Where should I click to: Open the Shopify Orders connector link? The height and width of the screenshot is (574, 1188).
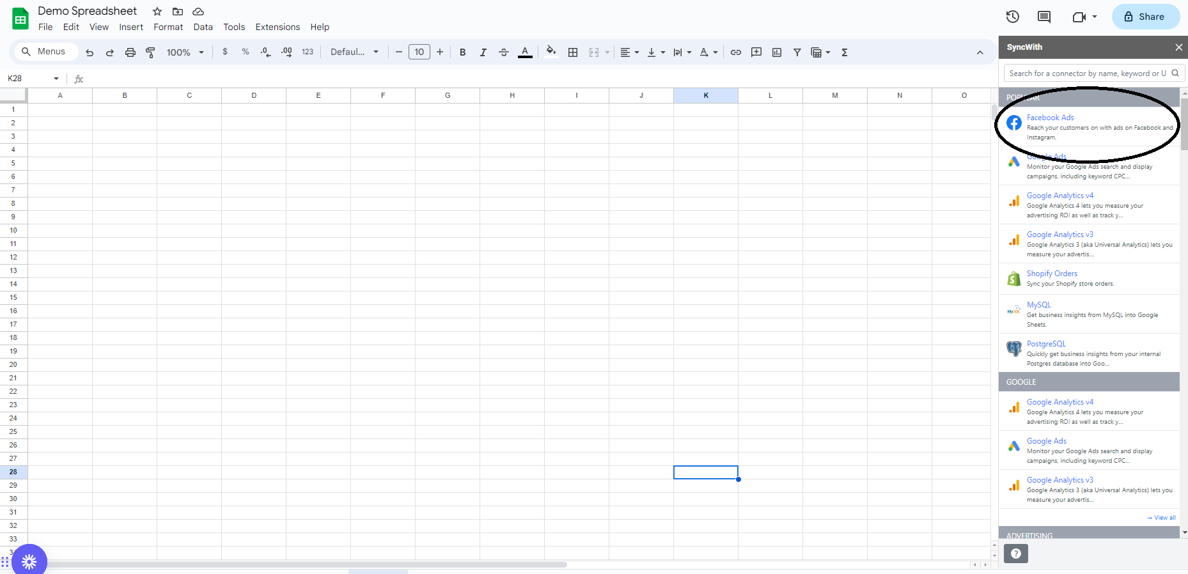(x=1052, y=274)
